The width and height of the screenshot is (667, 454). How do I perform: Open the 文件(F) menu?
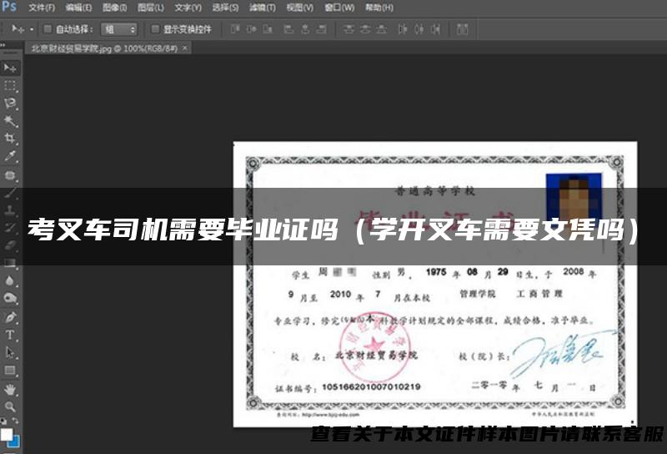(41, 8)
